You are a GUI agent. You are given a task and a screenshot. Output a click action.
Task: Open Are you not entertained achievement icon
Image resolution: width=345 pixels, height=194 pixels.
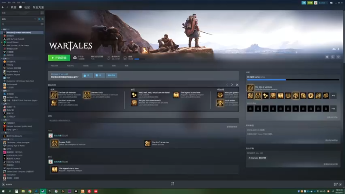point(134,103)
